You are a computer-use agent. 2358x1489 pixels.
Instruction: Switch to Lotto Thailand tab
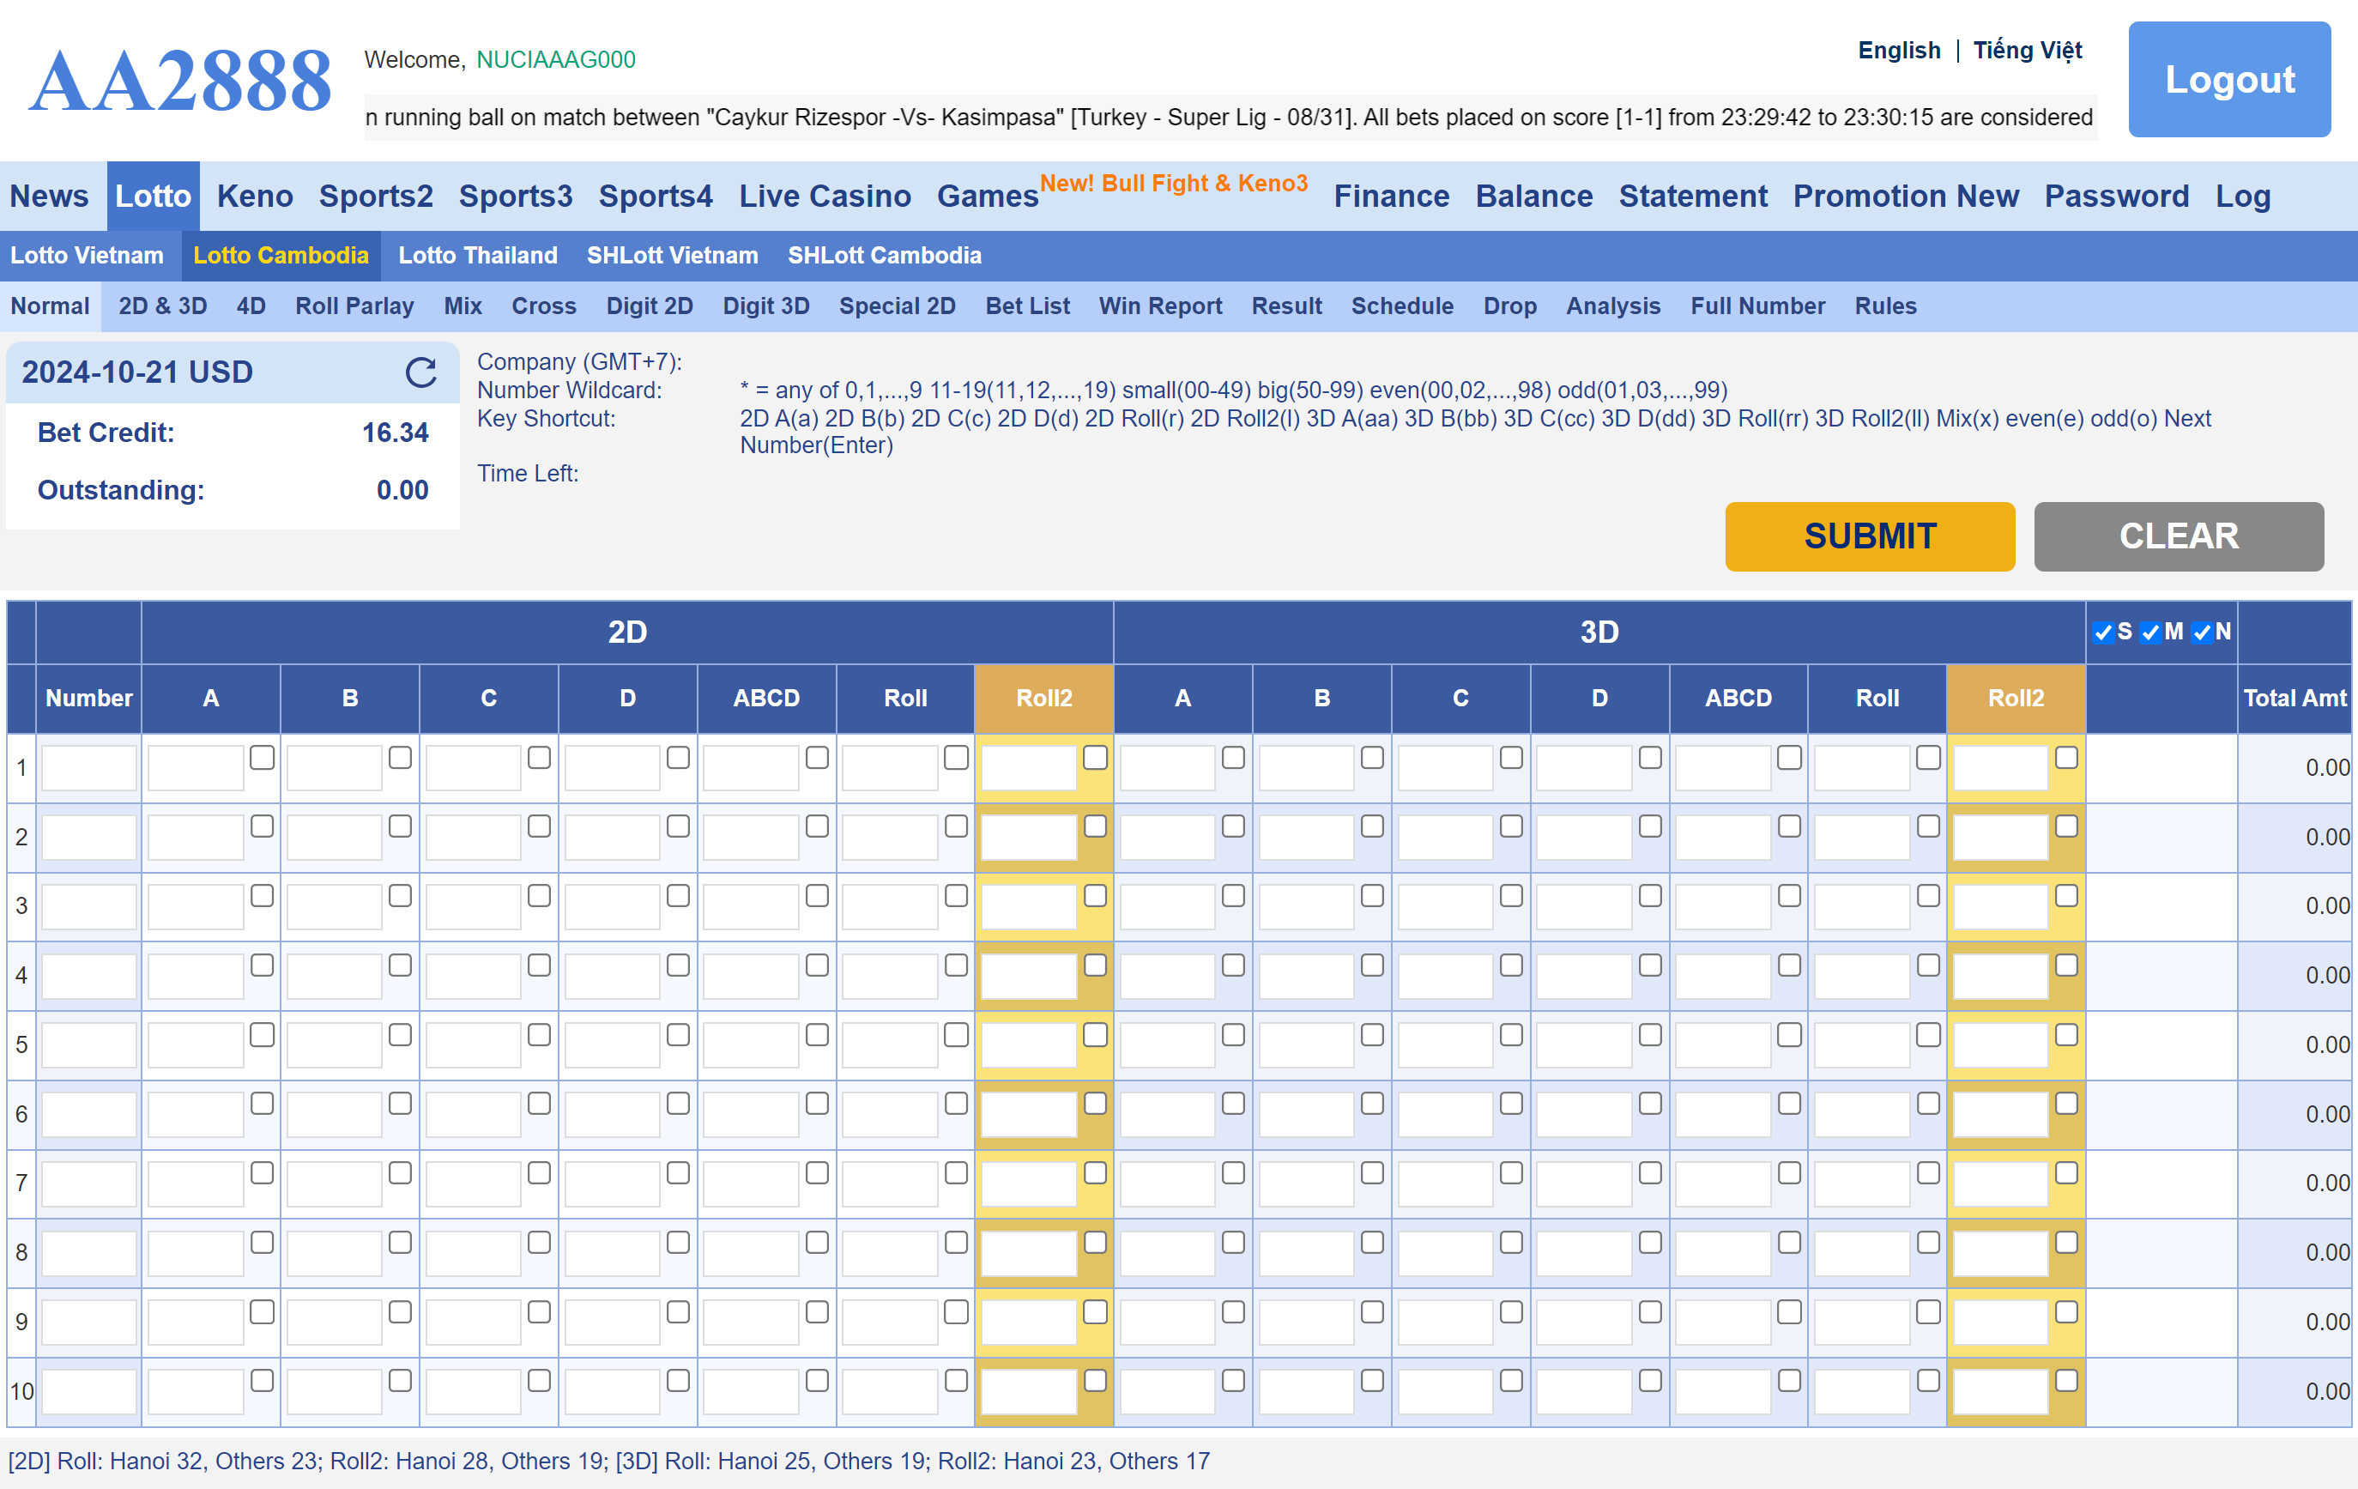[477, 256]
